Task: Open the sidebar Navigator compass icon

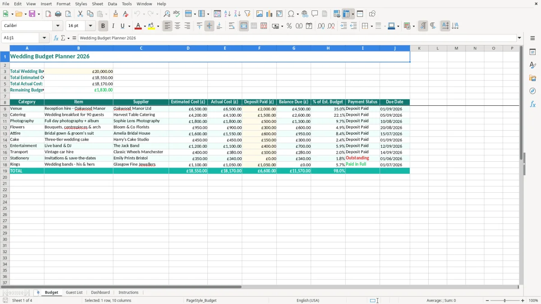Action: point(532,91)
